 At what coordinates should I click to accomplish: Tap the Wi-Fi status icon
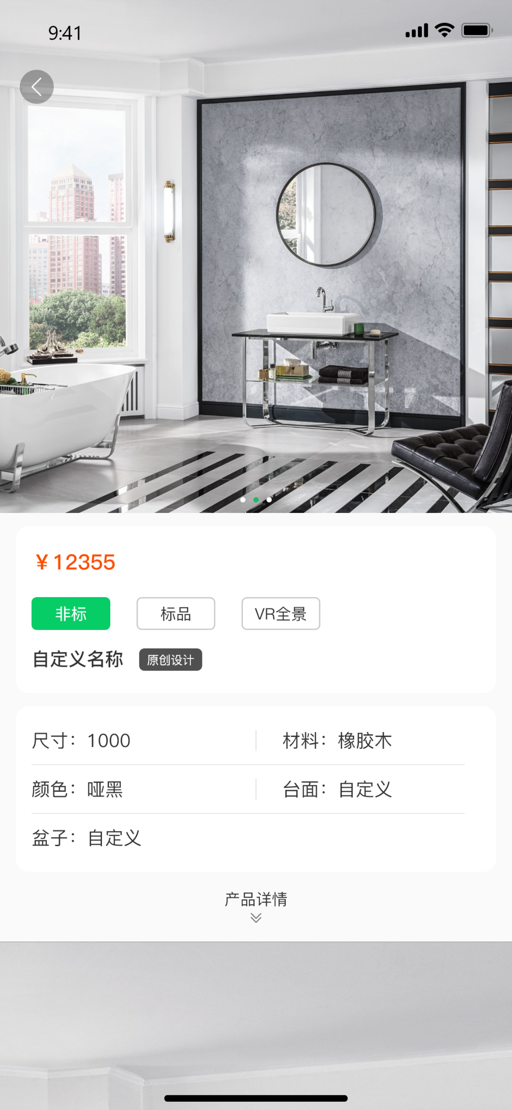pos(445,30)
